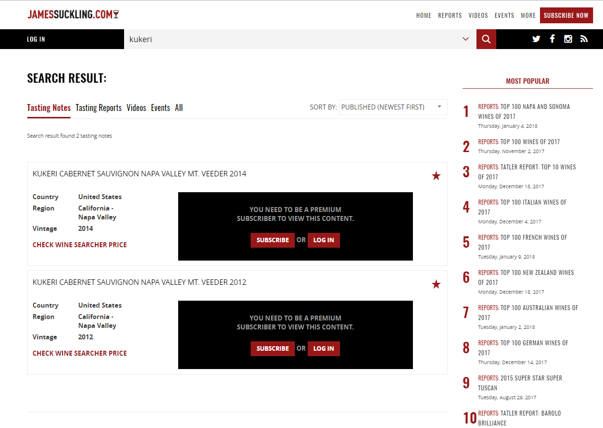Expand the More menu in navigation
Image resolution: width=603 pixels, height=428 pixels.
pyautogui.click(x=528, y=15)
